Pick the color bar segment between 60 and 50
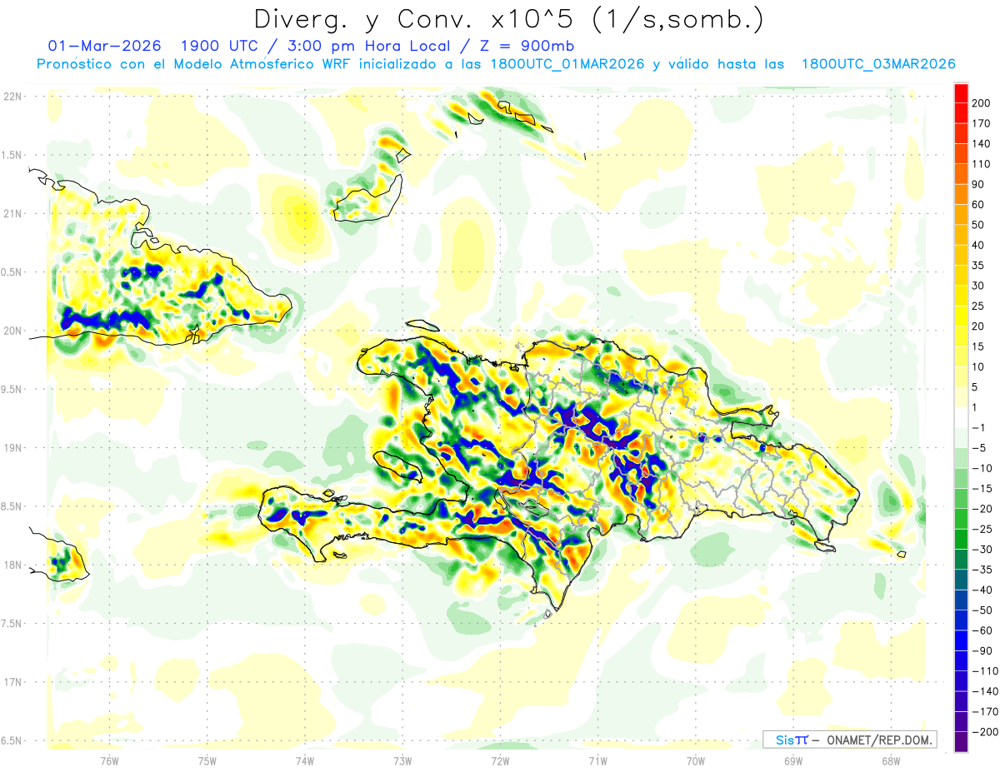This screenshot has height=772, width=1000. (x=961, y=215)
